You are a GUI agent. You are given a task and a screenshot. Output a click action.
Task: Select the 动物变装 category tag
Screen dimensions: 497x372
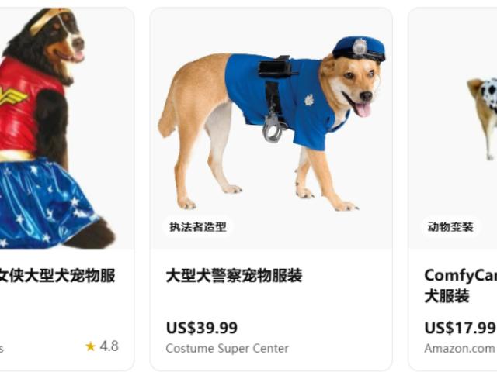[x=450, y=227]
